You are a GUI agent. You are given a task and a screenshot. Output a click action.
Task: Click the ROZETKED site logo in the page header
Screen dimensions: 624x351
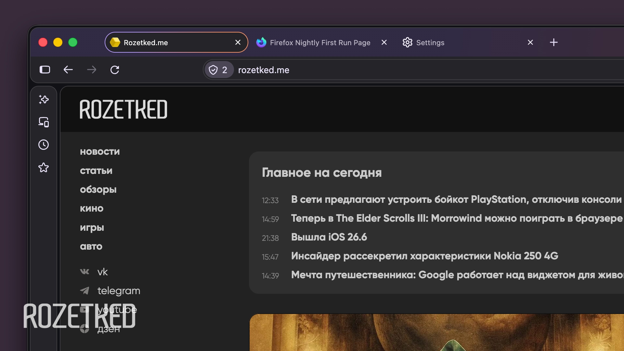coord(123,109)
